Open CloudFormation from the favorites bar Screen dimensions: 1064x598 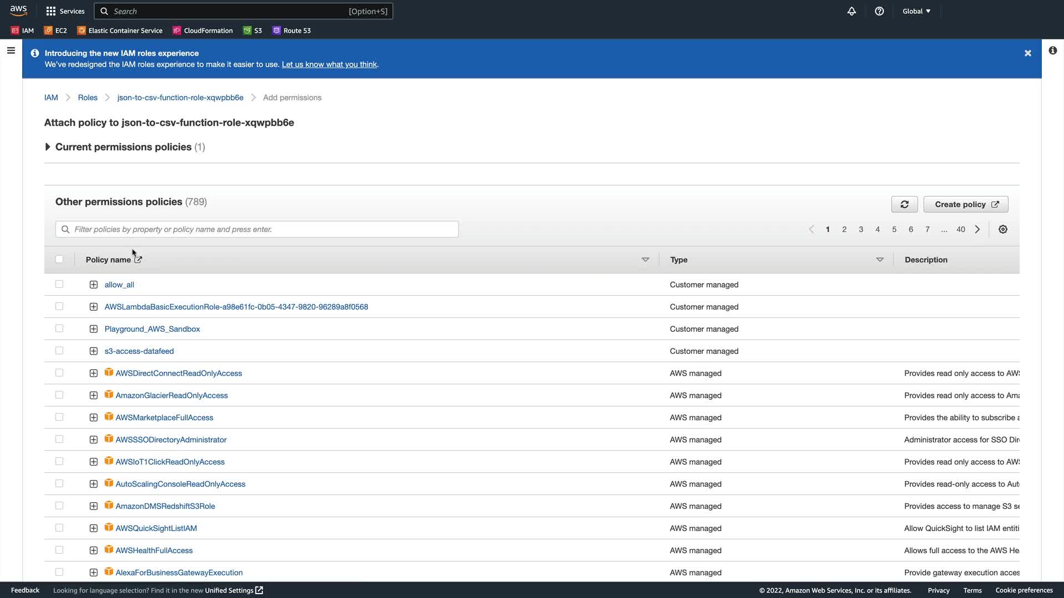203,30
